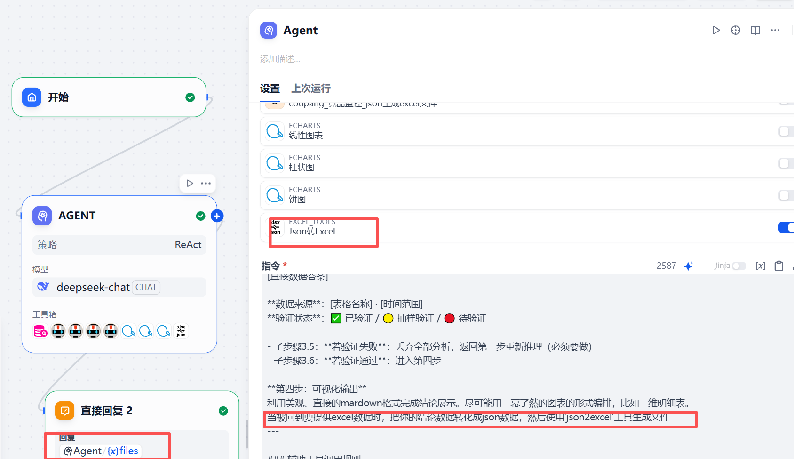Add a tool with the blue plus button on AGENT node
Viewport: 794px width, 459px height.
[217, 216]
